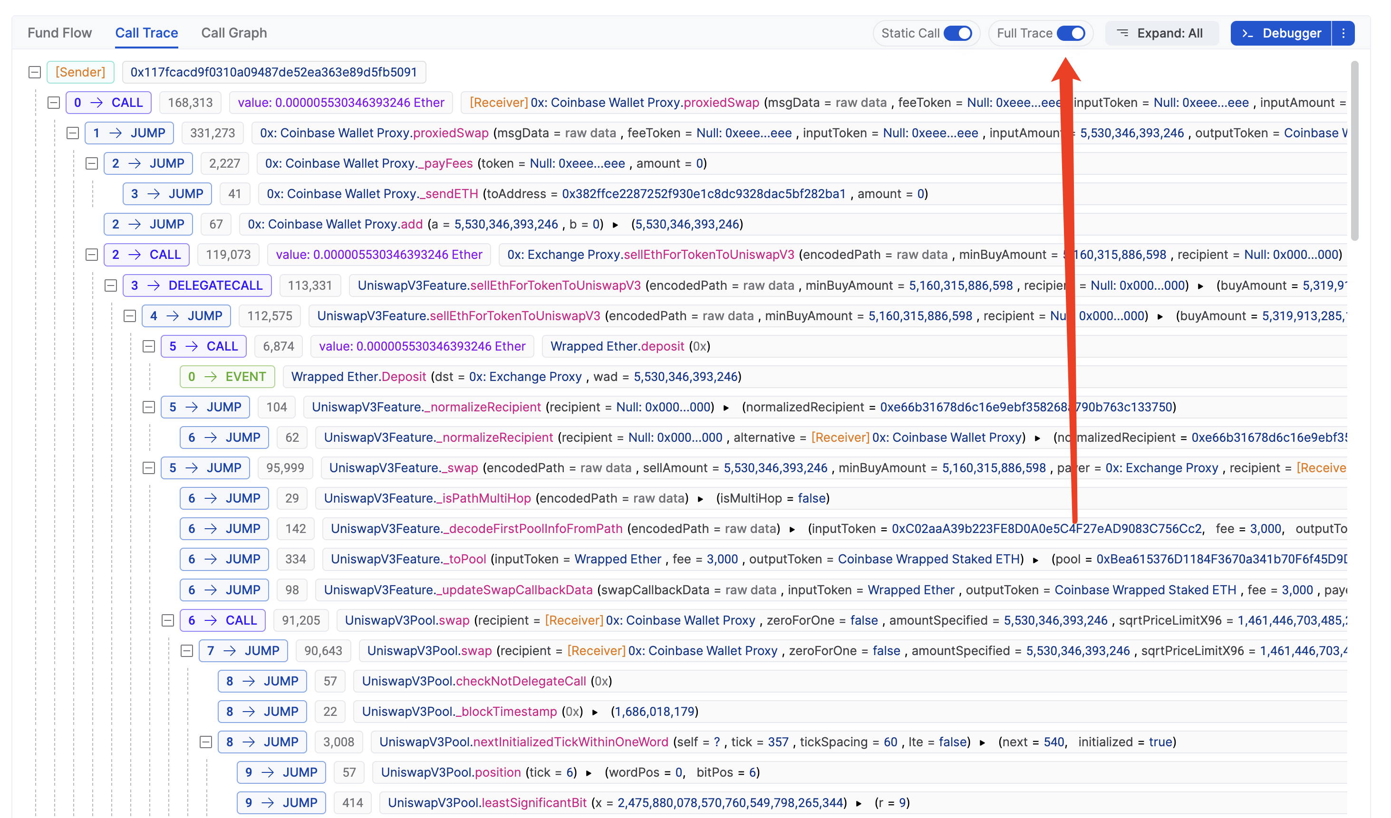Screen dimensions: 1391x818
Task: Click return-value arrow on _blockTimestamp row
Action: point(595,712)
